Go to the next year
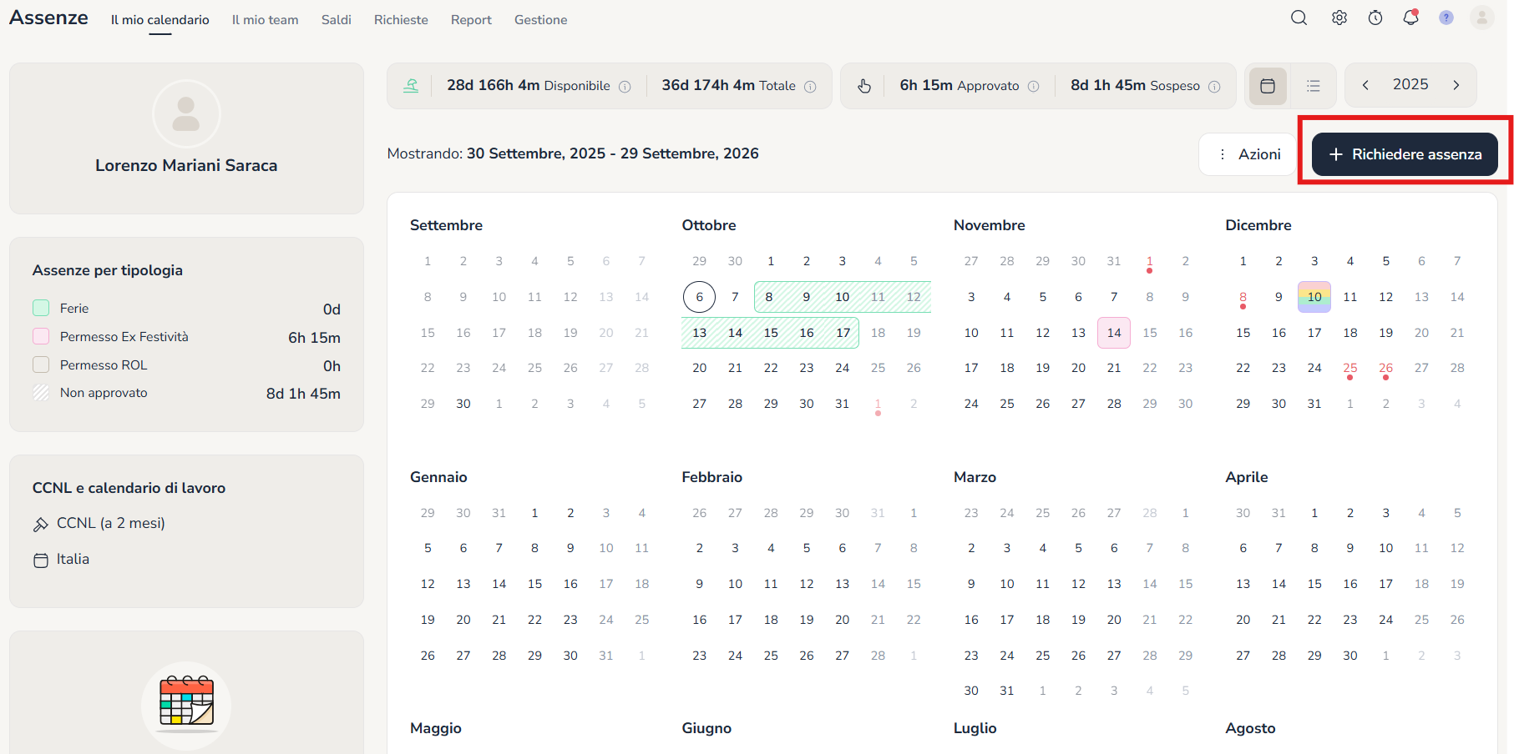Image resolution: width=1514 pixels, height=754 pixels. pos(1456,85)
